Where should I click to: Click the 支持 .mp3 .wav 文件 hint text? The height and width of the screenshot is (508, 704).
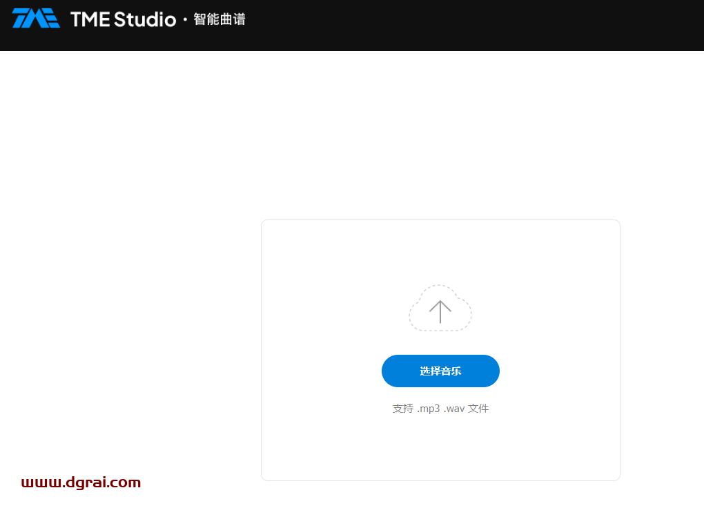click(x=440, y=409)
